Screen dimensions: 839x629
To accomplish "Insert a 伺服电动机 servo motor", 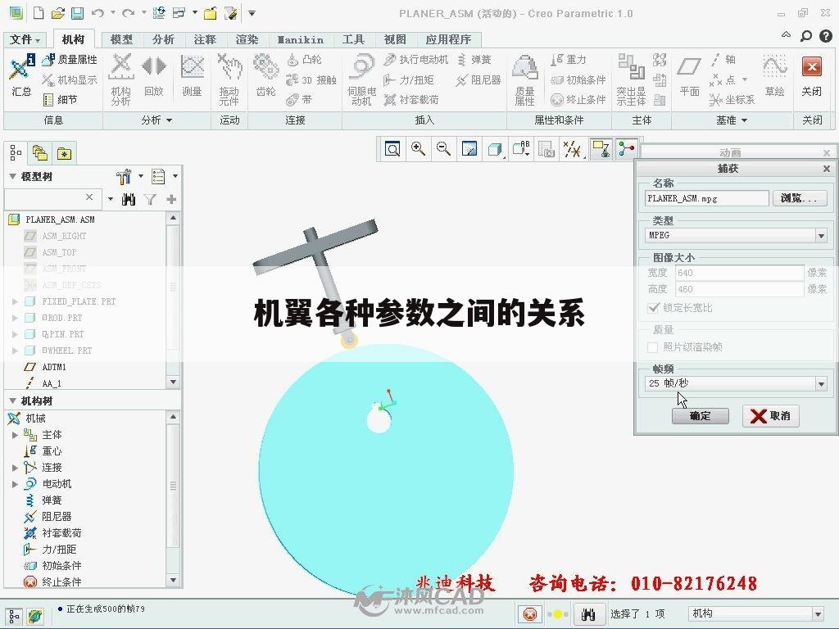I will [x=361, y=79].
